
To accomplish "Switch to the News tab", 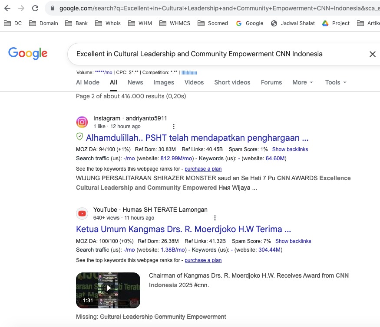I will coord(135,82).
